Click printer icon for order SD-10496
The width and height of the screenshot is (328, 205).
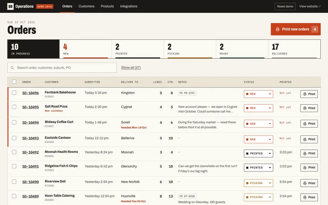pyautogui.click(x=305, y=94)
